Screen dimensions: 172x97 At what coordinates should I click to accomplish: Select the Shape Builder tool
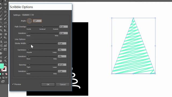pos(1,30)
